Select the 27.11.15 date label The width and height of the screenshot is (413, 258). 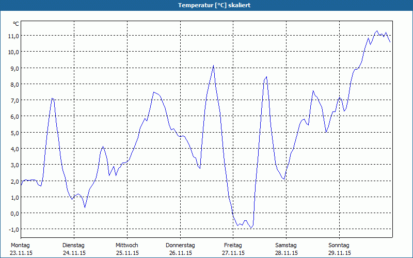pyautogui.click(x=233, y=253)
